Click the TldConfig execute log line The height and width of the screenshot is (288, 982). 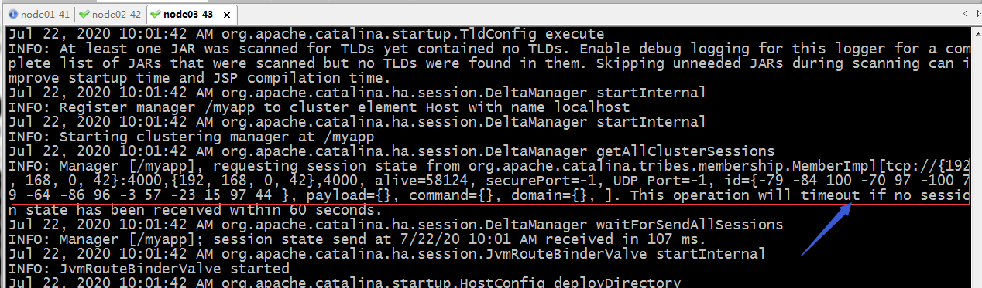pos(306,34)
